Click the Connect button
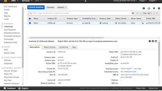This screenshot has width=162, height=91. (50, 7)
